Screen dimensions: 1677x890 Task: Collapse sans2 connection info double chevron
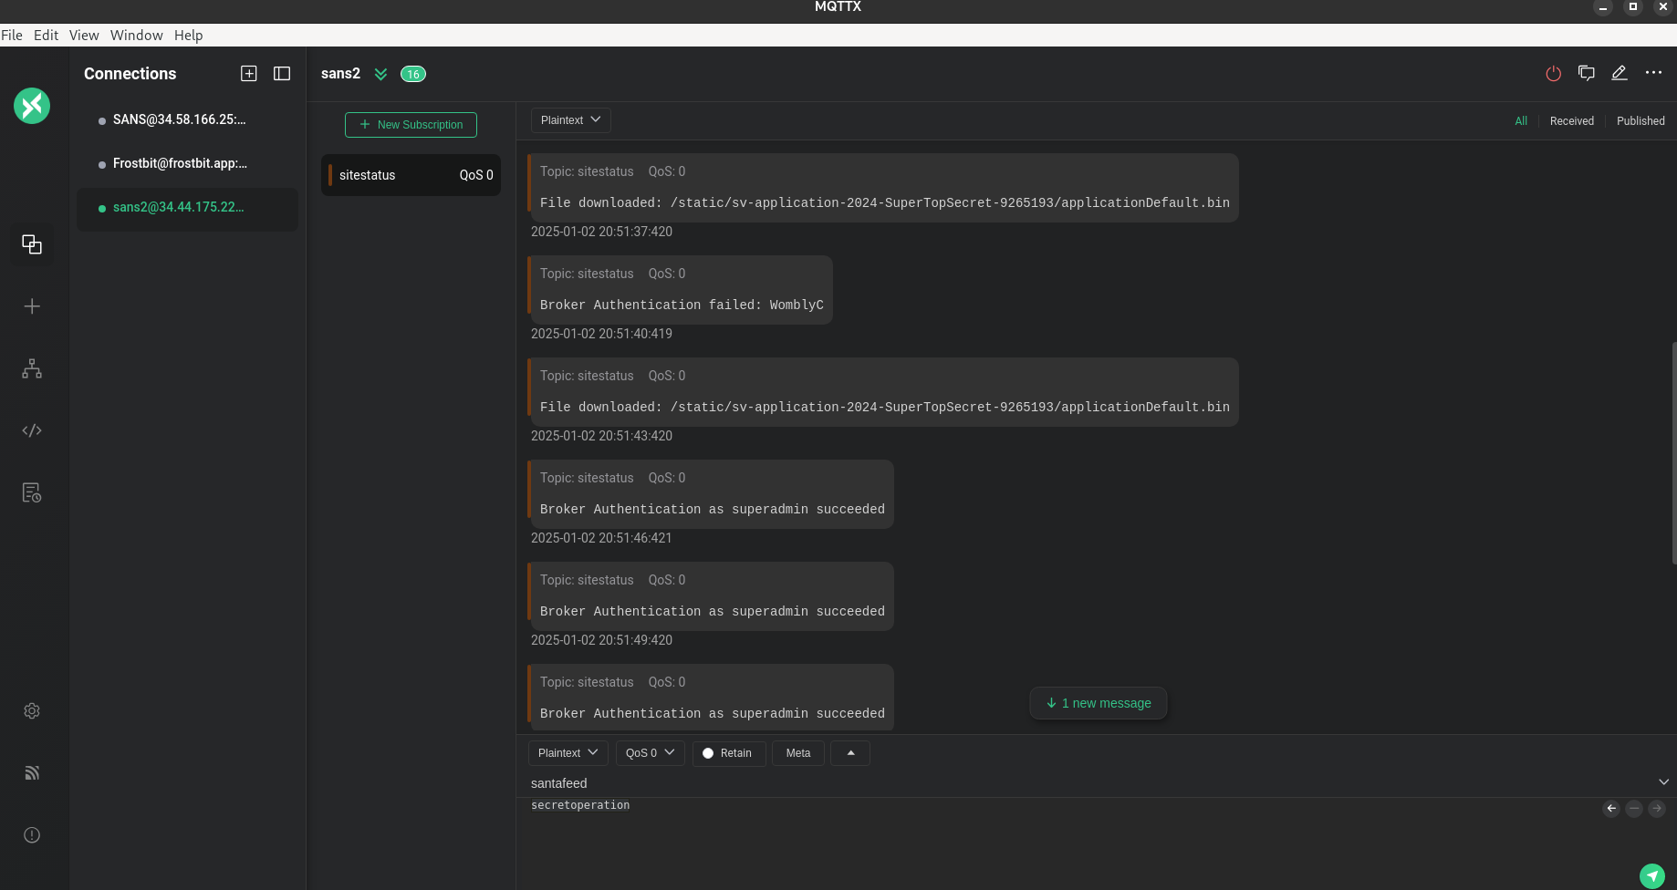pos(381,74)
